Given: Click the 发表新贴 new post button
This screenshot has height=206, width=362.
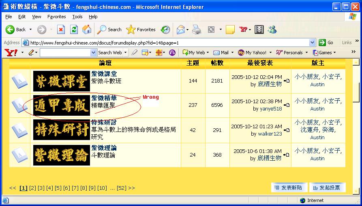Looking at the screenshot, I should click(x=289, y=187).
